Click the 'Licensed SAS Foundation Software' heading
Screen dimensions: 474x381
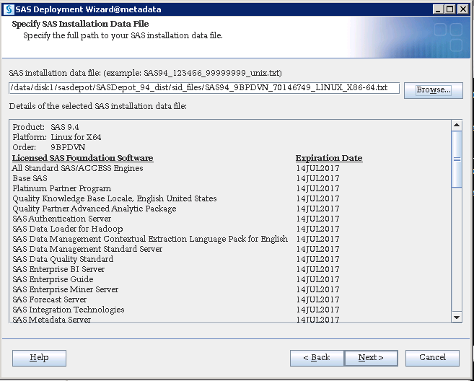tap(82, 158)
